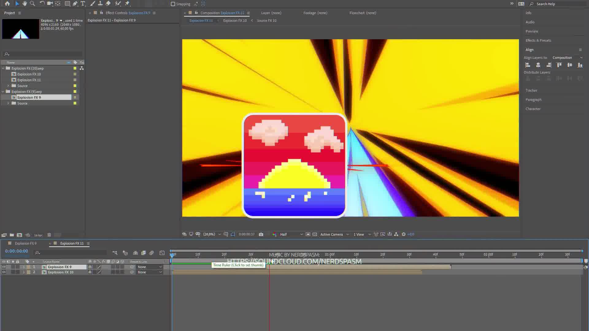Toggle Frame Blending for the timeline

143,253
